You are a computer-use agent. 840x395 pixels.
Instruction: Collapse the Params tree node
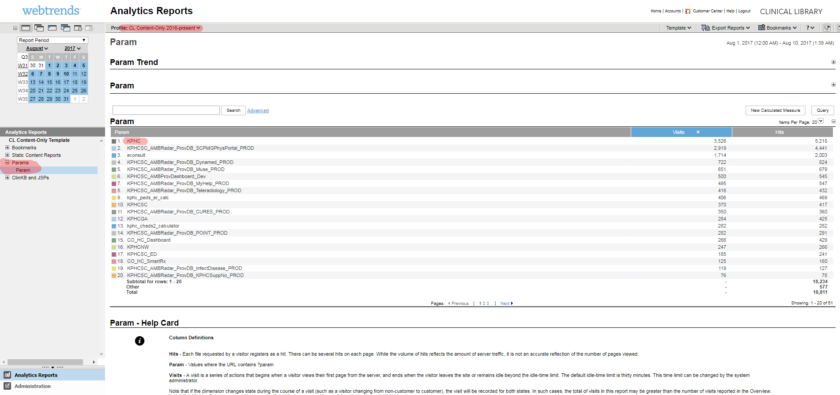coord(7,163)
